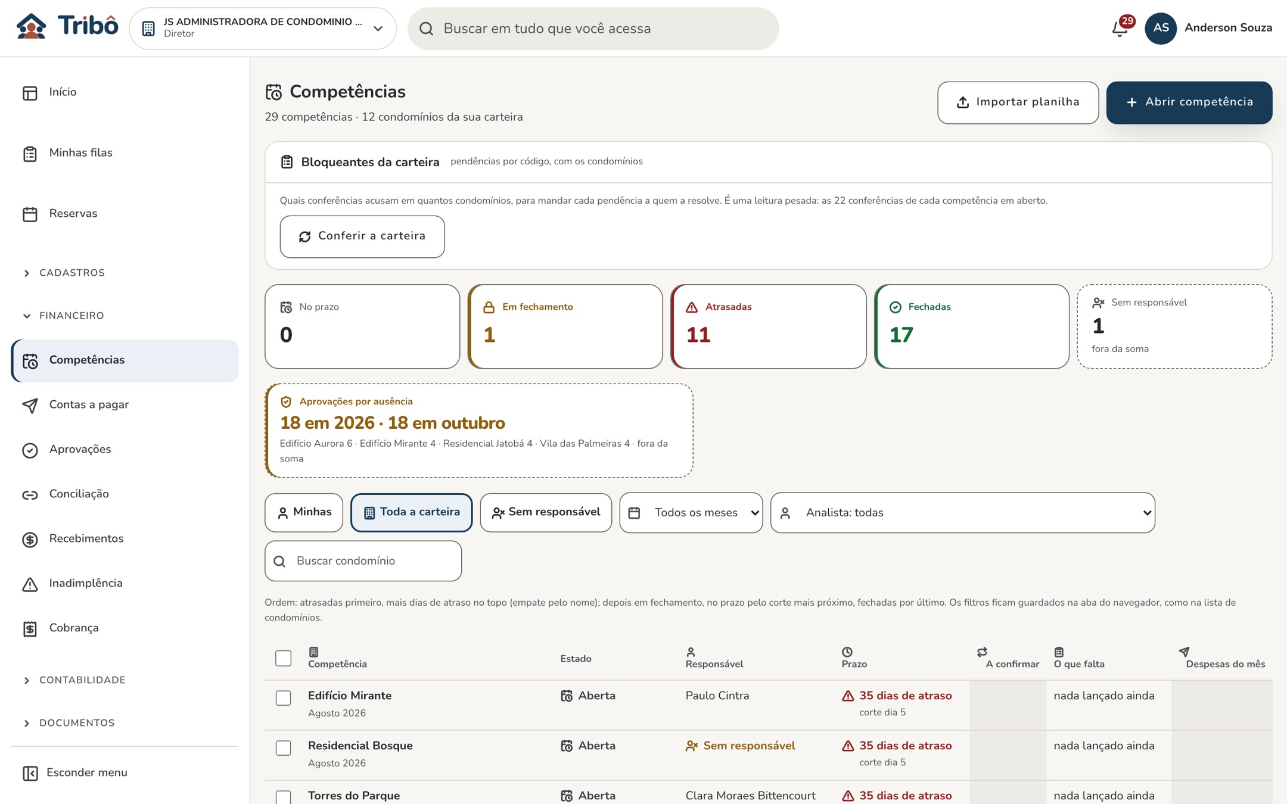Check the Edifício Mirante row checkbox
The width and height of the screenshot is (1287, 804).
(284, 697)
